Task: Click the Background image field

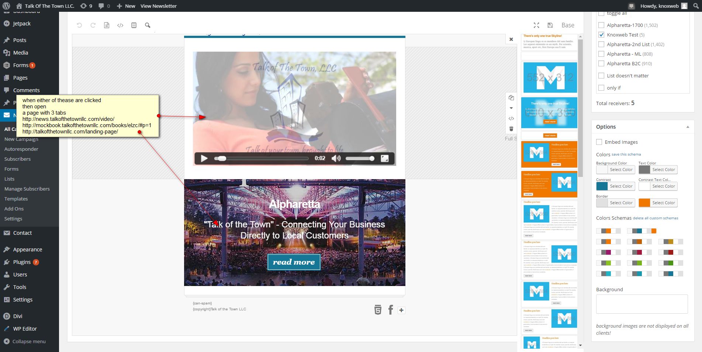Action: point(642,304)
